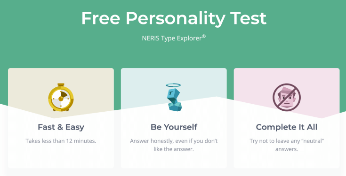346x176 pixels.
Task: Click the word Test in the title
Action: click(248, 18)
